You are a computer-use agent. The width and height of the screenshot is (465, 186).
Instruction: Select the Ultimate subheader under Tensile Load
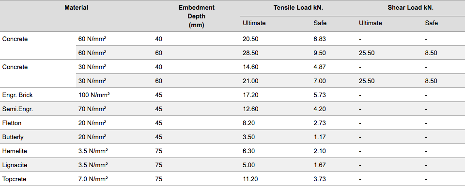[254, 23]
